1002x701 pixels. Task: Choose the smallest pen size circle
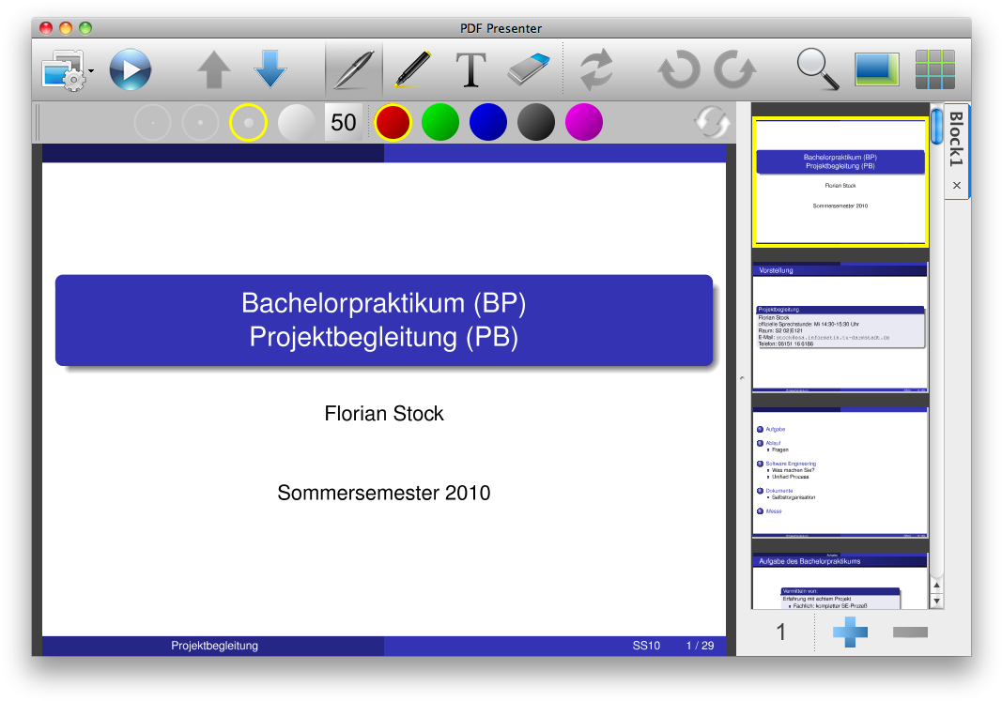tap(152, 122)
